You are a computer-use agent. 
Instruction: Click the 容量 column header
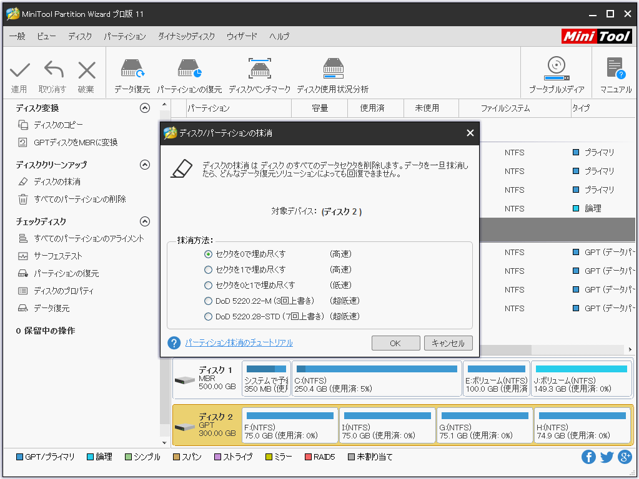point(320,108)
